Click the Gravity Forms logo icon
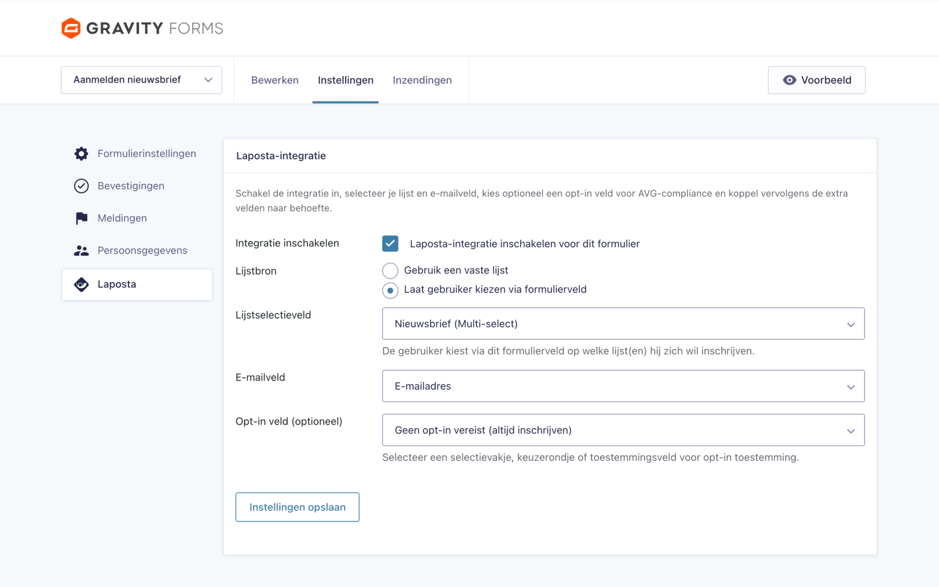This screenshot has width=939, height=587. [71, 28]
